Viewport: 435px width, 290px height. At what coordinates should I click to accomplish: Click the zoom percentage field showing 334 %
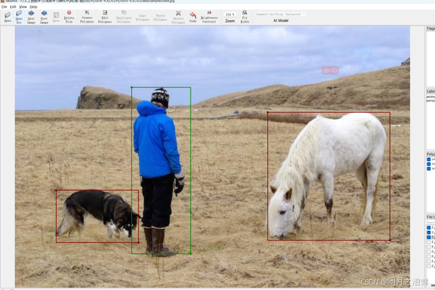tap(230, 14)
